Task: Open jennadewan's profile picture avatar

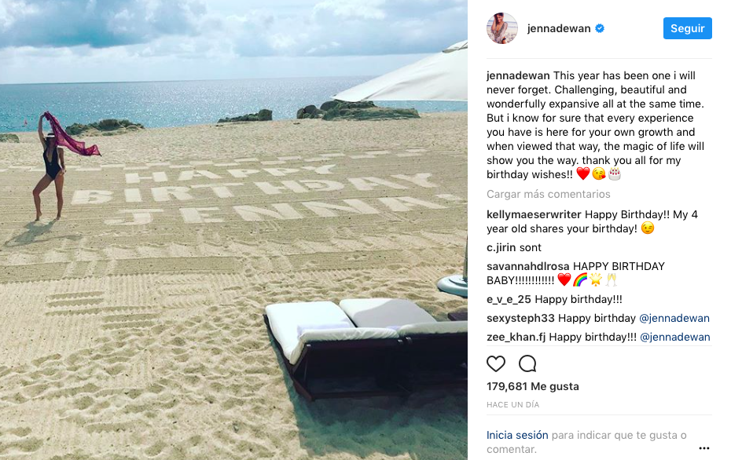Action: pos(502,28)
